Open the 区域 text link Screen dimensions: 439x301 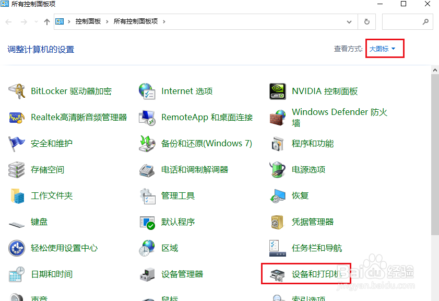(169, 248)
